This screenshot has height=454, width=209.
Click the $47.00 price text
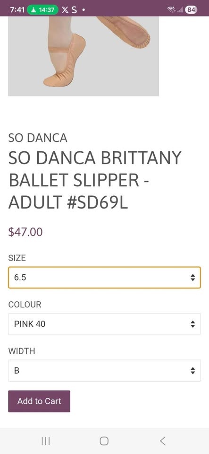(25, 232)
